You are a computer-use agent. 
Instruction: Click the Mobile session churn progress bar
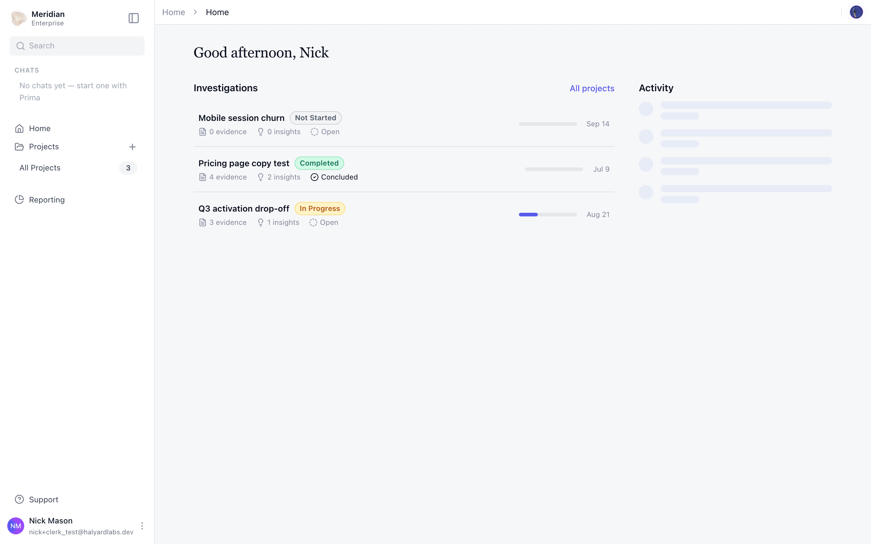548,124
